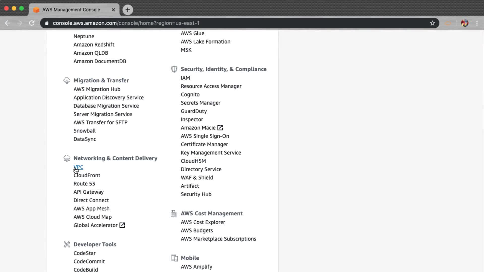Open the Chrome profile avatar
This screenshot has height=272, width=484.
(x=465, y=23)
